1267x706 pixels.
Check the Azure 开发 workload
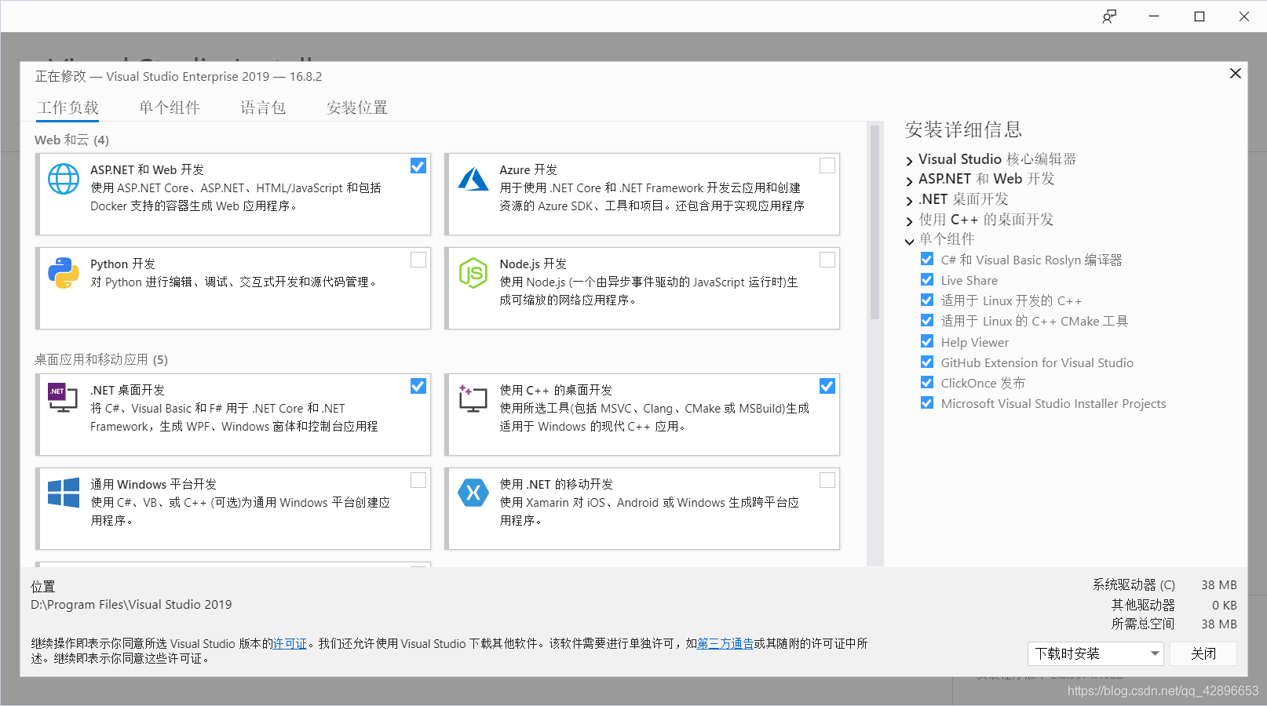coord(827,166)
